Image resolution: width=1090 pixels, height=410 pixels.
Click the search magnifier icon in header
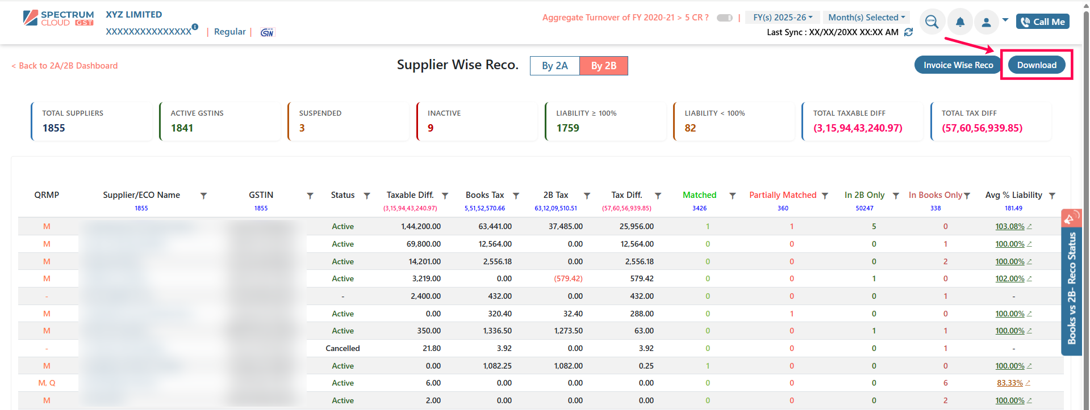[x=932, y=22]
